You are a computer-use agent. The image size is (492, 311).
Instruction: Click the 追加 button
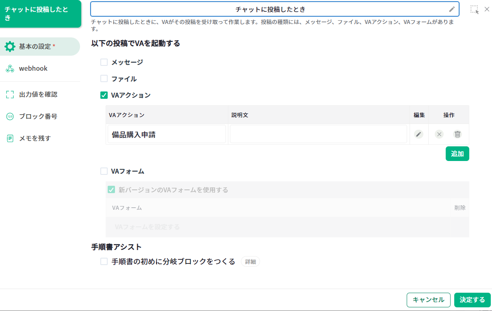tap(457, 154)
